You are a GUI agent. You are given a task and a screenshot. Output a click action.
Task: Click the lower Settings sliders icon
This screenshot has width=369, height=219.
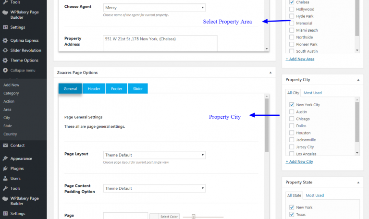(5, 214)
